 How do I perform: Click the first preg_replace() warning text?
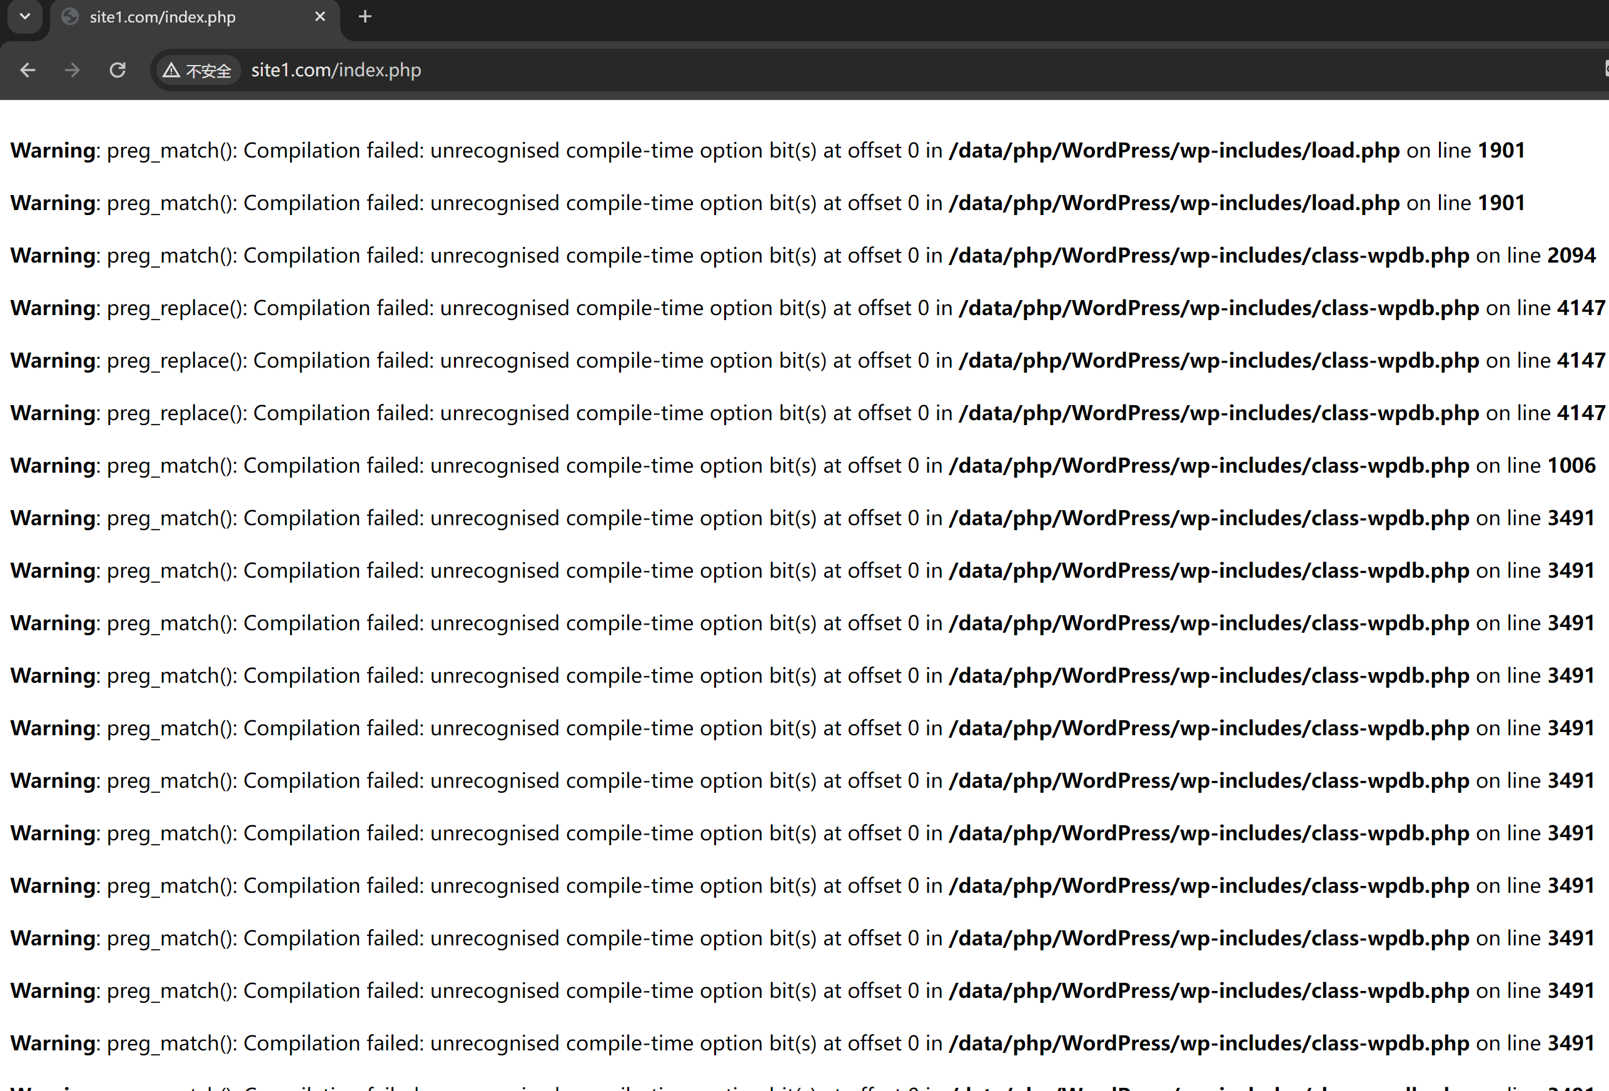(x=176, y=308)
